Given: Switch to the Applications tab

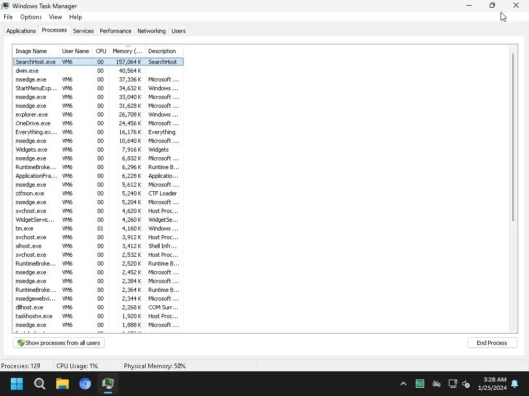Looking at the screenshot, I should point(21,31).
